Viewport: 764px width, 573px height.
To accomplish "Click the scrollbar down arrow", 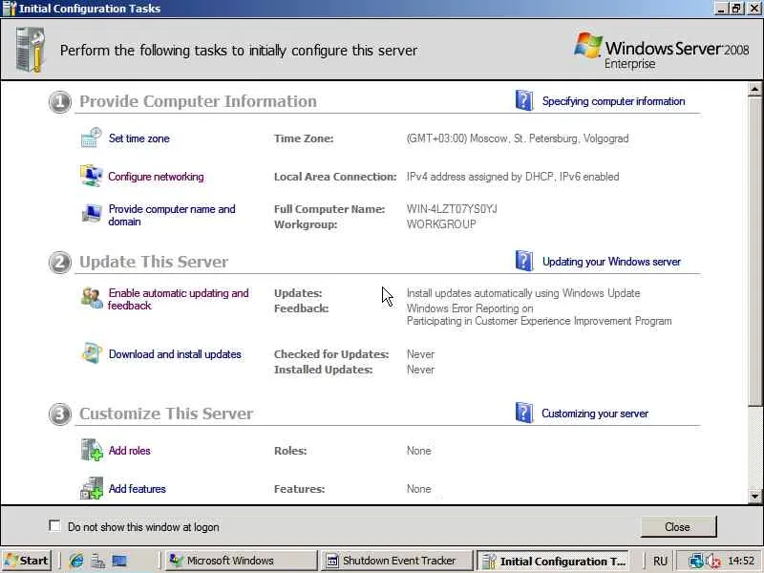I will (x=754, y=497).
